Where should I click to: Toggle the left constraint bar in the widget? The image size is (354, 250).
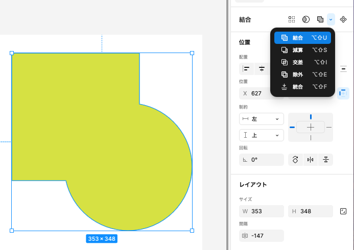point(292,127)
